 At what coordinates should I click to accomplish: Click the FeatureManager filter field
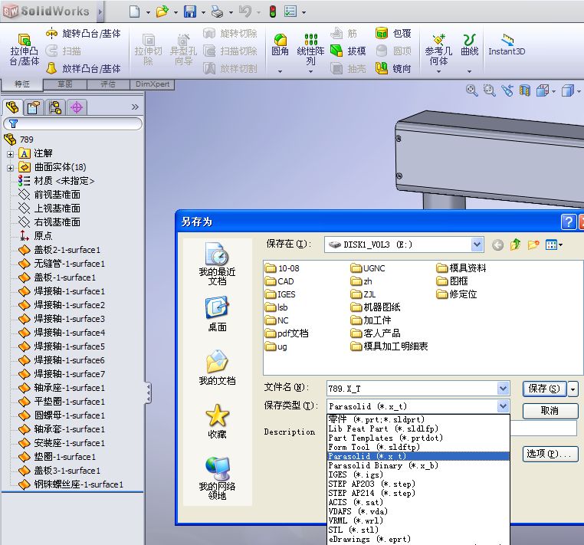(73, 123)
